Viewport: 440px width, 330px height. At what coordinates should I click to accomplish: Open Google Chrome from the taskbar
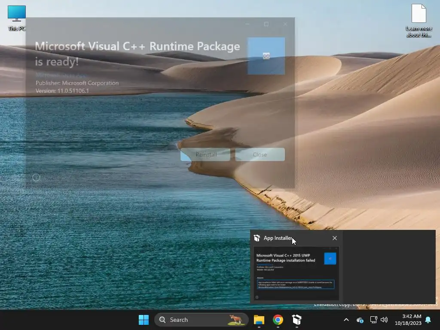point(278,320)
